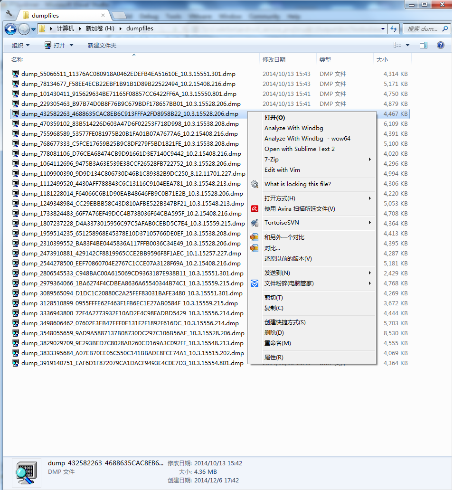
Task: Click the Avira scan red icon
Action: point(255,208)
